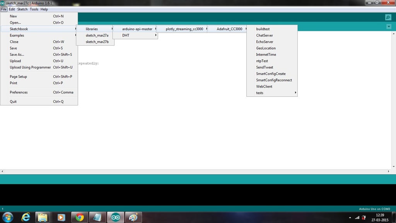Open the GeoLocation example
This screenshot has width=396, height=223.
pyautogui.click(x=272, y=48)
